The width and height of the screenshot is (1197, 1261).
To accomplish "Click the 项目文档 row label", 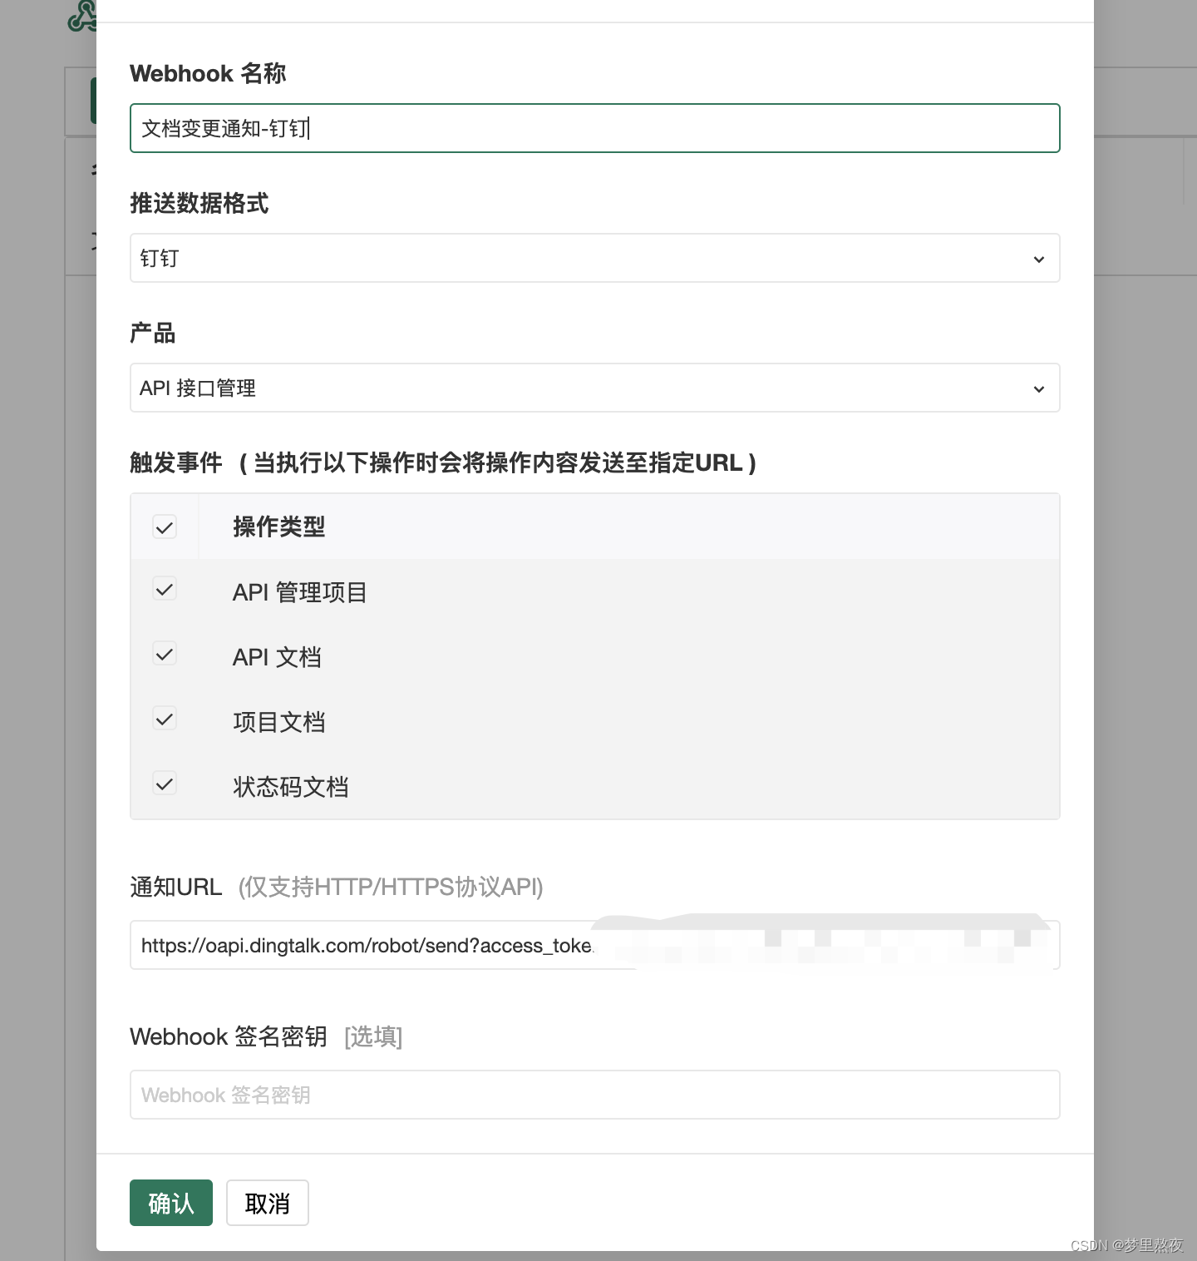I will (x=279, y=722).
